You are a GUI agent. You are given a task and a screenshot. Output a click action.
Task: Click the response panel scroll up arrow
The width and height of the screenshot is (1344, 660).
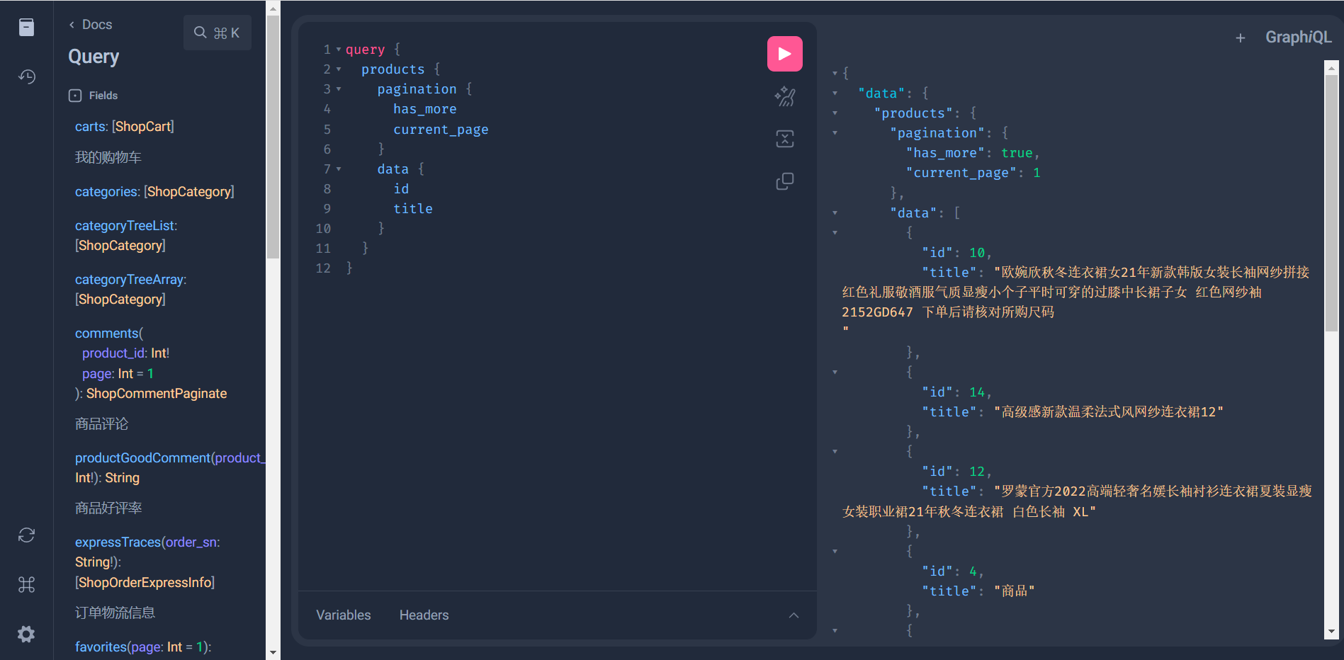tap(1331, 68)
